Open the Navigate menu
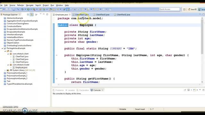The width and height of the screenshot is (205, 115). click(29, 5)
